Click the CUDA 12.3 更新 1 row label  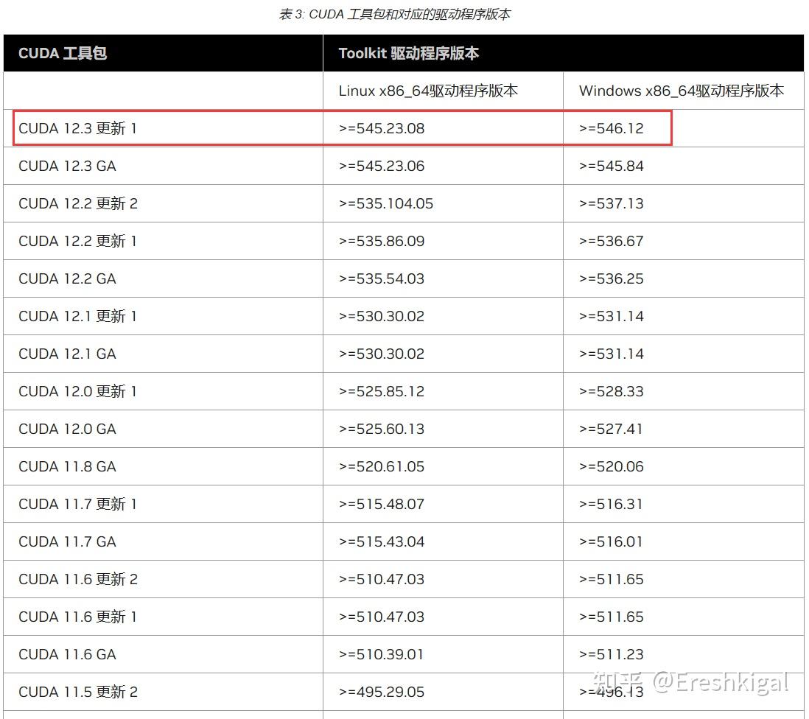[77, 128]
